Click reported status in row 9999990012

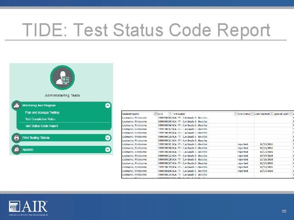pos(243,156)
